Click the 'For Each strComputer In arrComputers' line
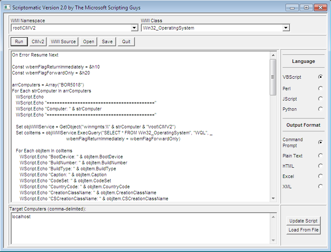Image resolution: width=331 pixels, height=252 pixels. pos(51,91)
